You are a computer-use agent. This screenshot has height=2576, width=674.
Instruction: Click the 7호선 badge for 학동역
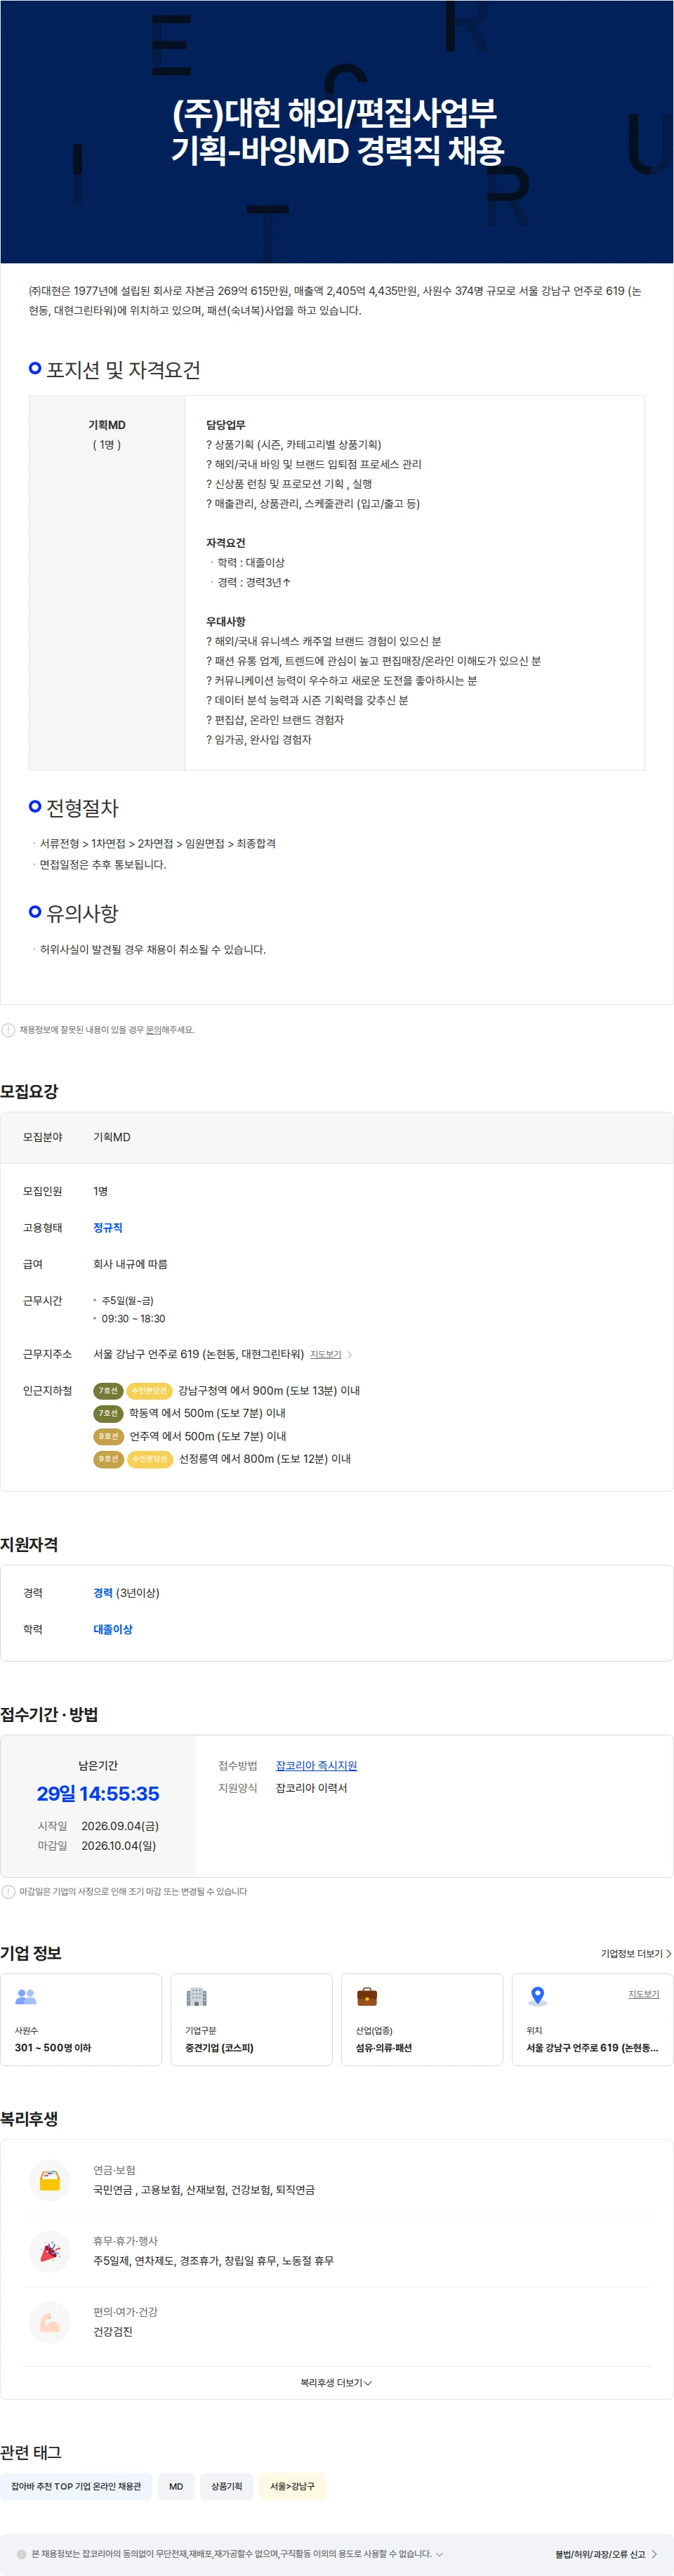coord(108,1413)
